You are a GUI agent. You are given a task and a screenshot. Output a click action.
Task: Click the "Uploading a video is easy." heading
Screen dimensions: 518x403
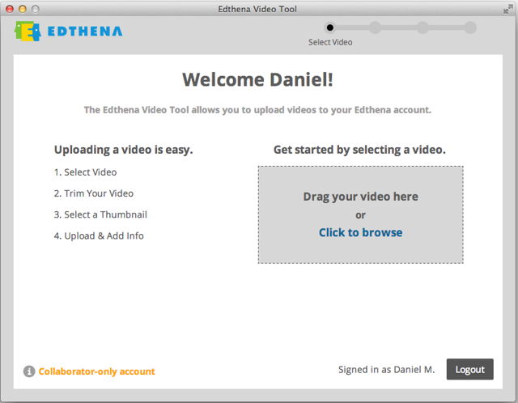point(123,150)
